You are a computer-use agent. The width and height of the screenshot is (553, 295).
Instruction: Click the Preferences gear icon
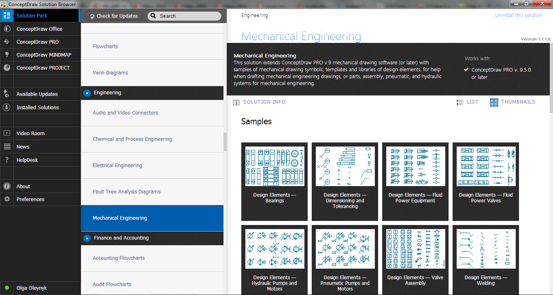(x=7, y=199)
